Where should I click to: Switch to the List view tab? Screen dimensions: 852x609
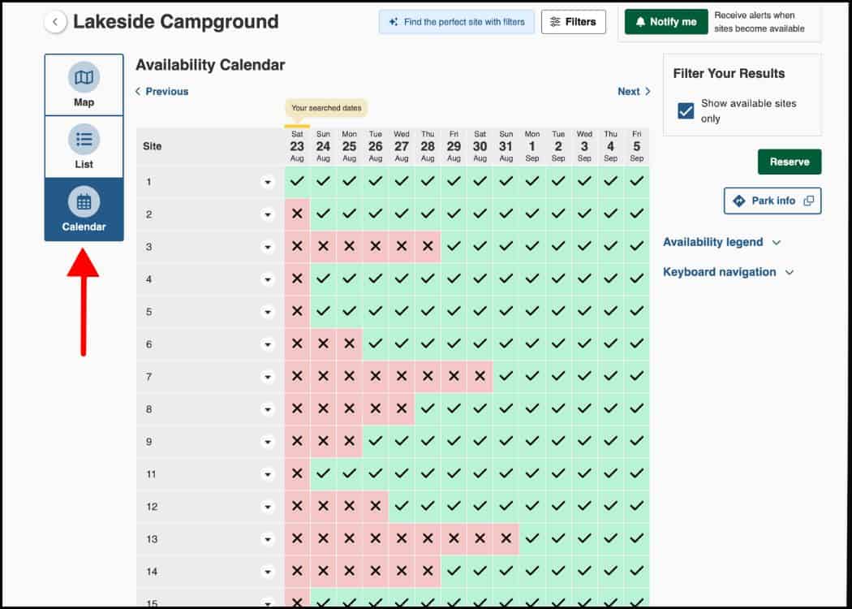(84, 147)
